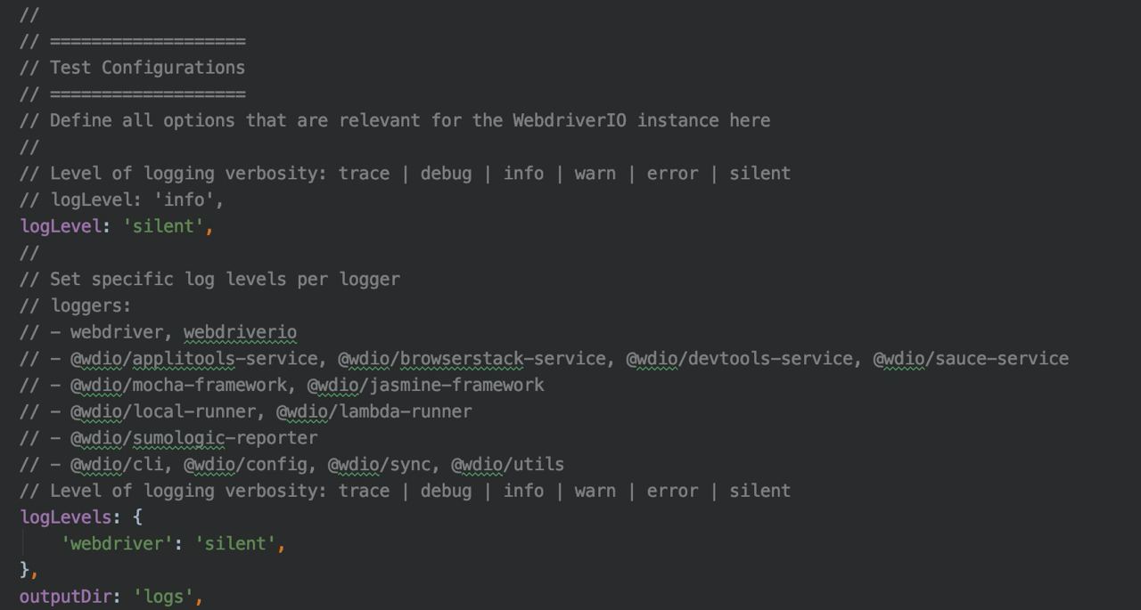Click on @wdio/sauce-service in the comment

pyautogui.click(x=970, y=359)
